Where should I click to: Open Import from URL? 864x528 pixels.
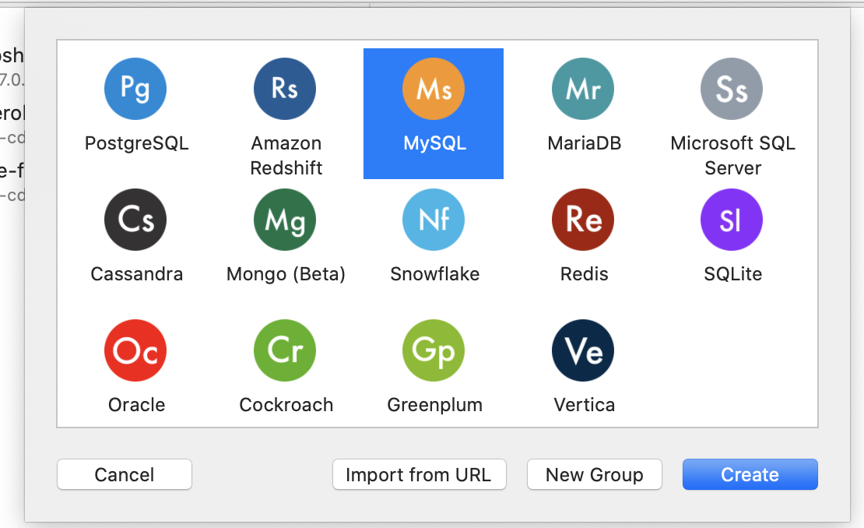[x=420, y=474]
